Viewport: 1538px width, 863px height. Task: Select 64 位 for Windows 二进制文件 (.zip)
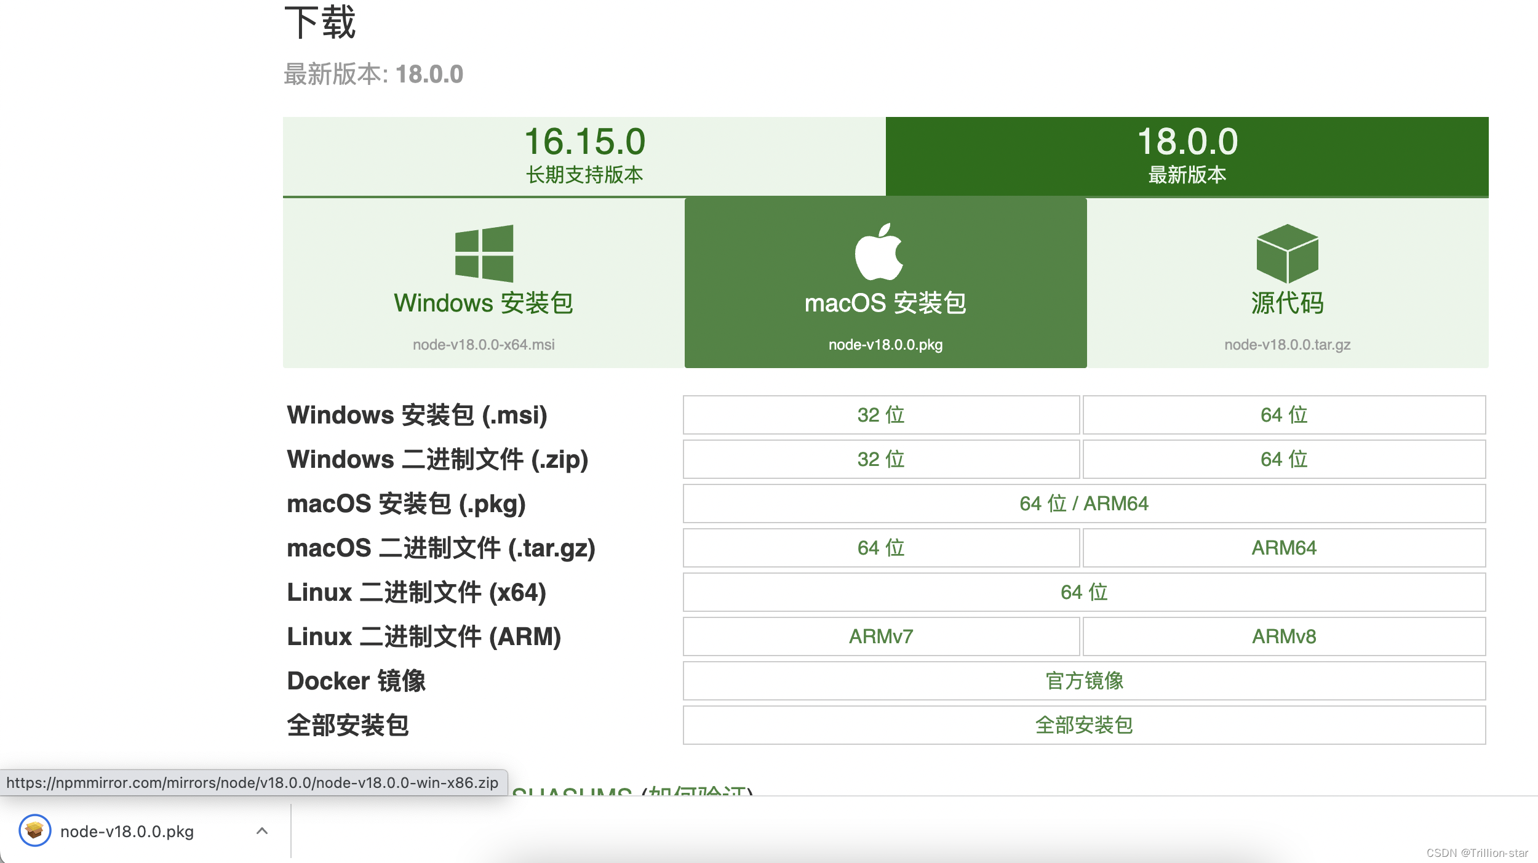[x=1284, y=459]
